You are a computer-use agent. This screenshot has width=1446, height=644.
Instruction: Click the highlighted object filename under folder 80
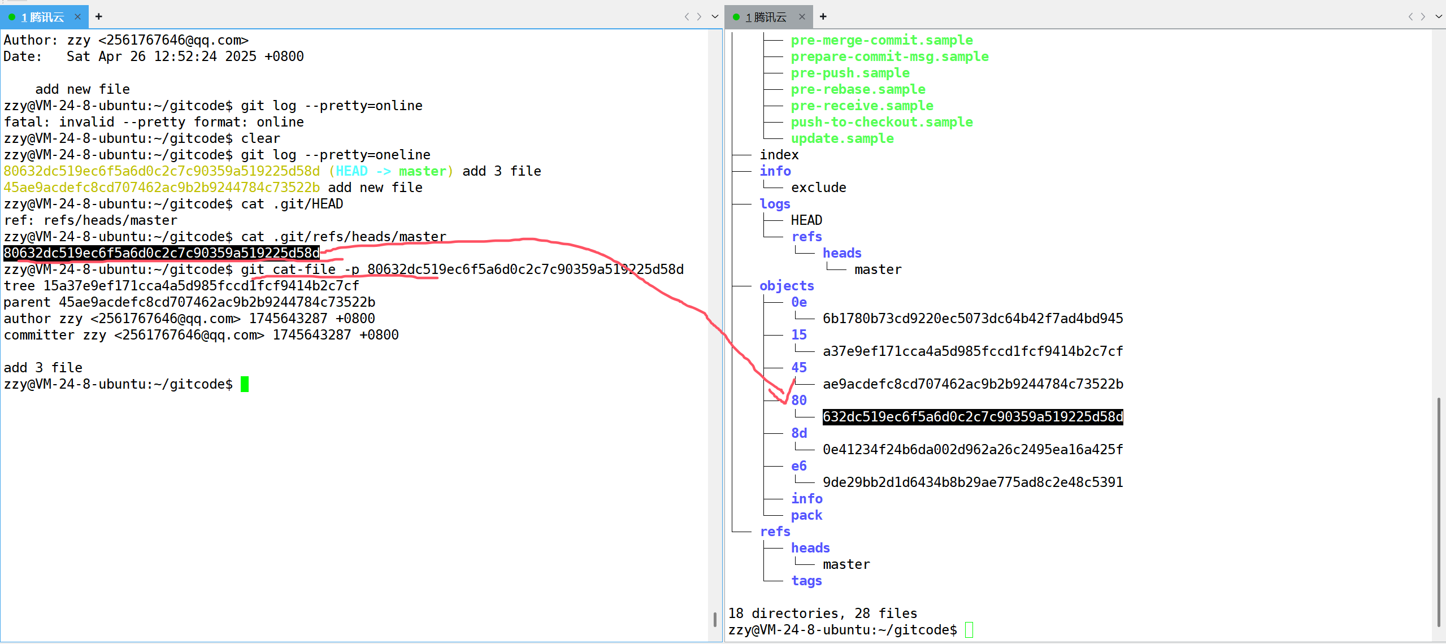pos(972,417)
